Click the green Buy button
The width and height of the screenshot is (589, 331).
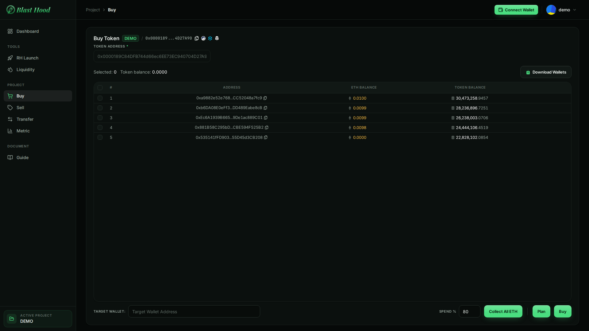click(x=563, y=311)
